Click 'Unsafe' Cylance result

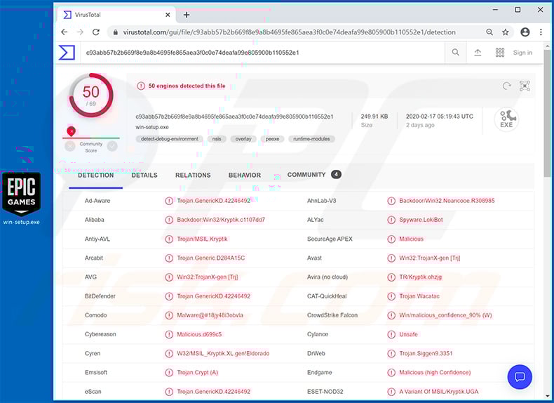pos(408,334)
